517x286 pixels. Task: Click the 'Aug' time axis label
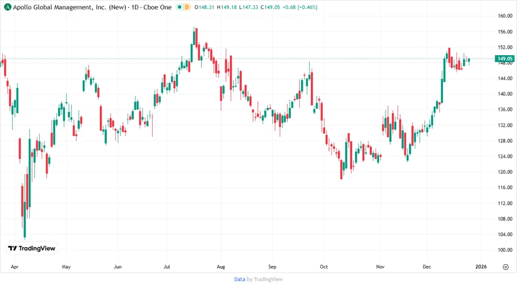(221, 267)
